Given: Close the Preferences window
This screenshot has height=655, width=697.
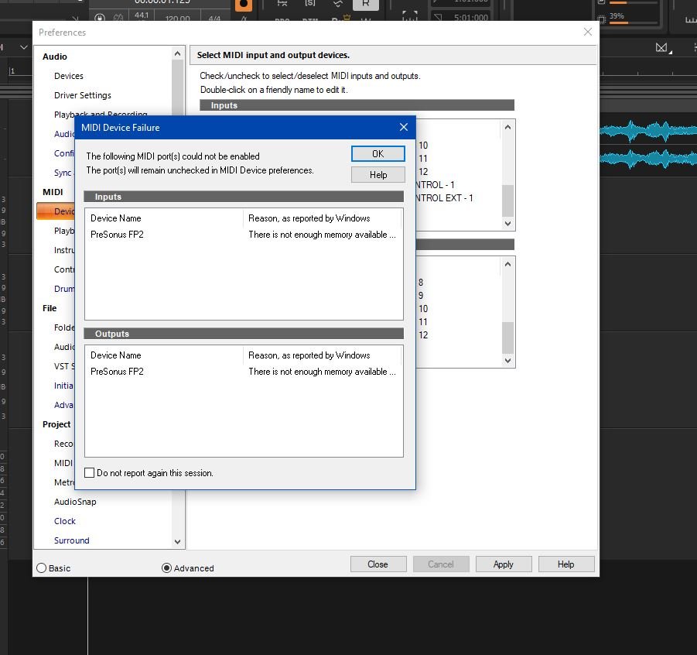Looking at the screenshot, I should [588, 32].
